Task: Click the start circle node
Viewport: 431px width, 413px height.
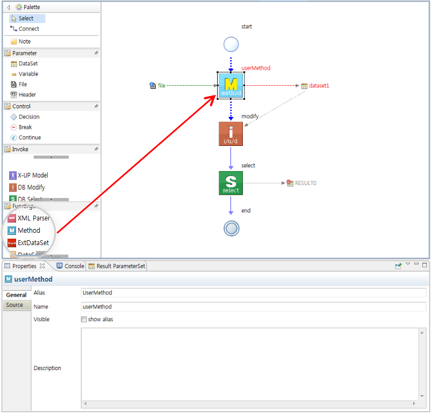Action: point(231,44)
